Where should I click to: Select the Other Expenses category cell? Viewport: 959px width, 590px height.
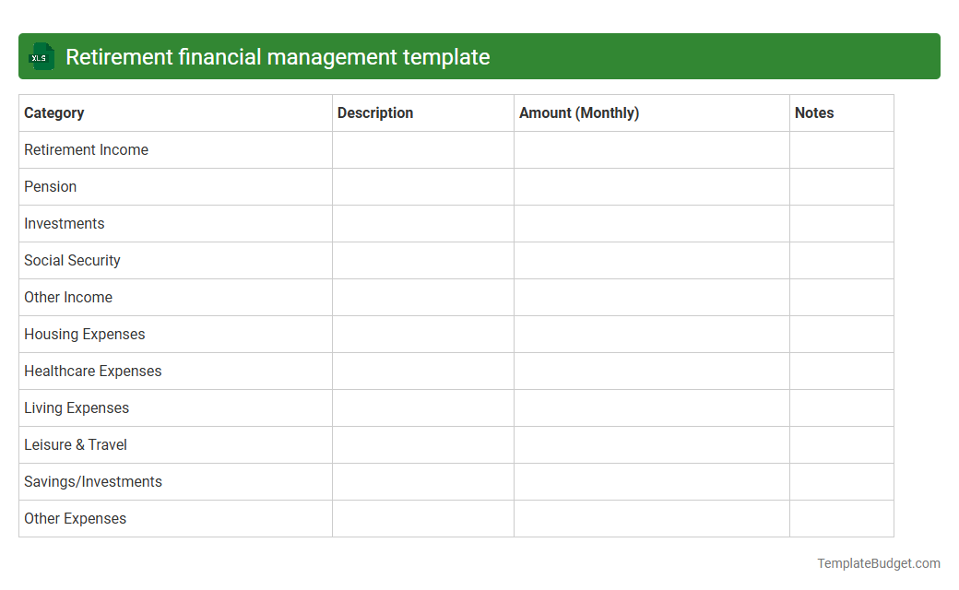tap(75, 518)
